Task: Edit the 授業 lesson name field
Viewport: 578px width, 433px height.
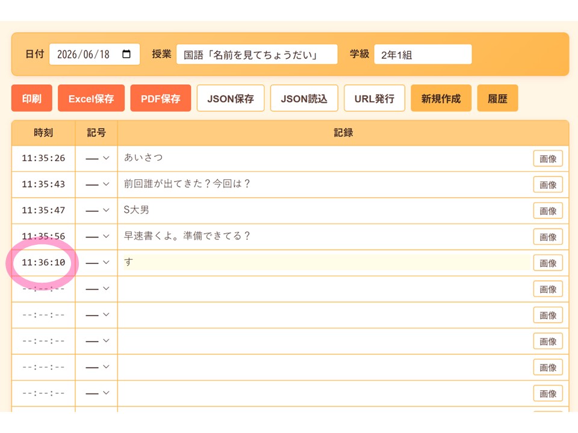Action: [257, 55]
